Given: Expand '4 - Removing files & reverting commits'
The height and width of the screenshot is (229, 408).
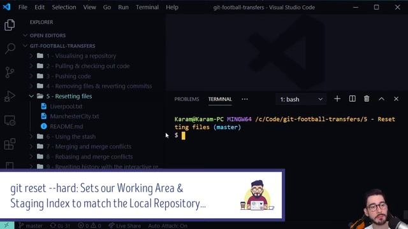Looking at the screenshot, I should click(99, 86).
